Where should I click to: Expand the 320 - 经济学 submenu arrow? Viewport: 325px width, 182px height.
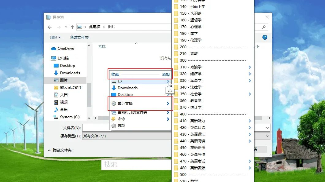[x=250, y=74]
